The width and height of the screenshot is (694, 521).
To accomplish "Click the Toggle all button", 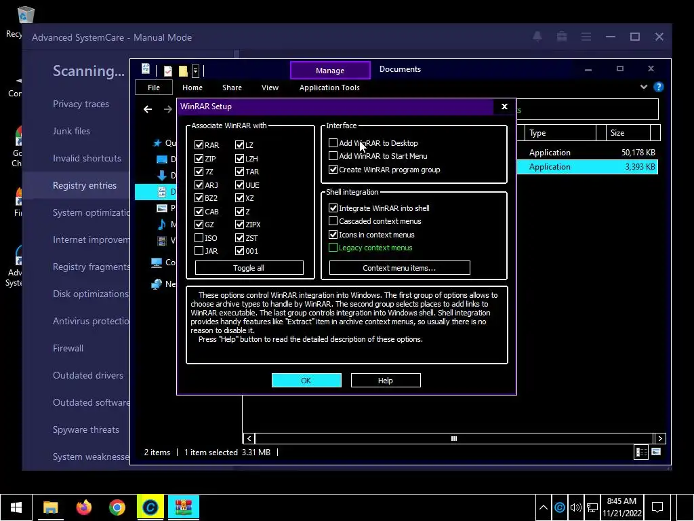I will [249, 267].
